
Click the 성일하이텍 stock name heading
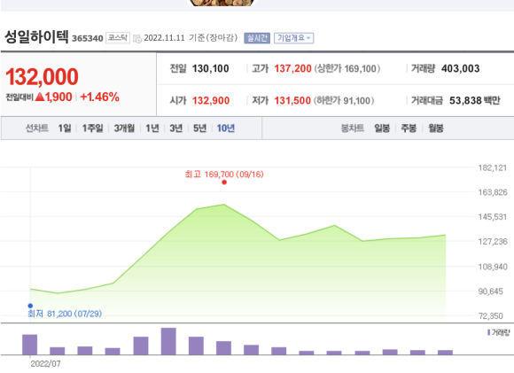tap(36, 36)
